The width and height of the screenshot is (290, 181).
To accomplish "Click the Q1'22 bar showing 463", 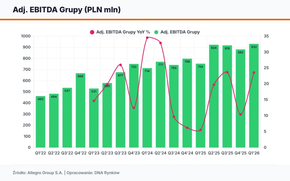I will coord(41,122).
